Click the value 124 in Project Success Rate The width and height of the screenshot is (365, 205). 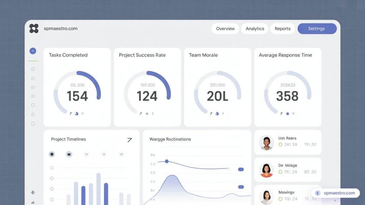[x=147, y=96]
